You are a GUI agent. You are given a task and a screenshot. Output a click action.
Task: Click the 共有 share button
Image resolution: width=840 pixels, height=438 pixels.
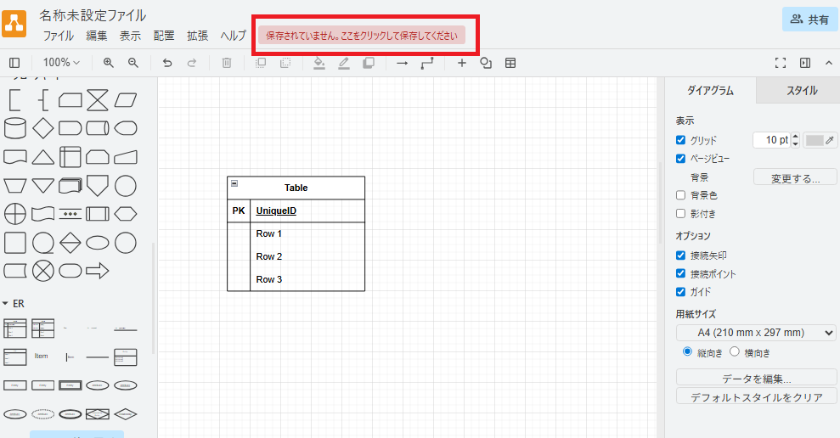tap(809, 20)
